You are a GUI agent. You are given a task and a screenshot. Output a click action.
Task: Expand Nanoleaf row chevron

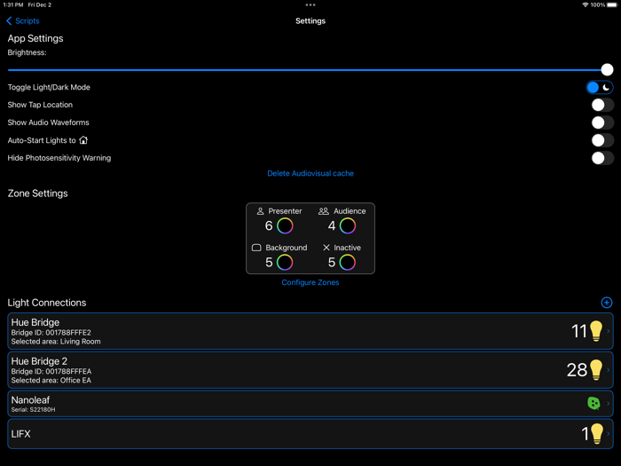609,403
